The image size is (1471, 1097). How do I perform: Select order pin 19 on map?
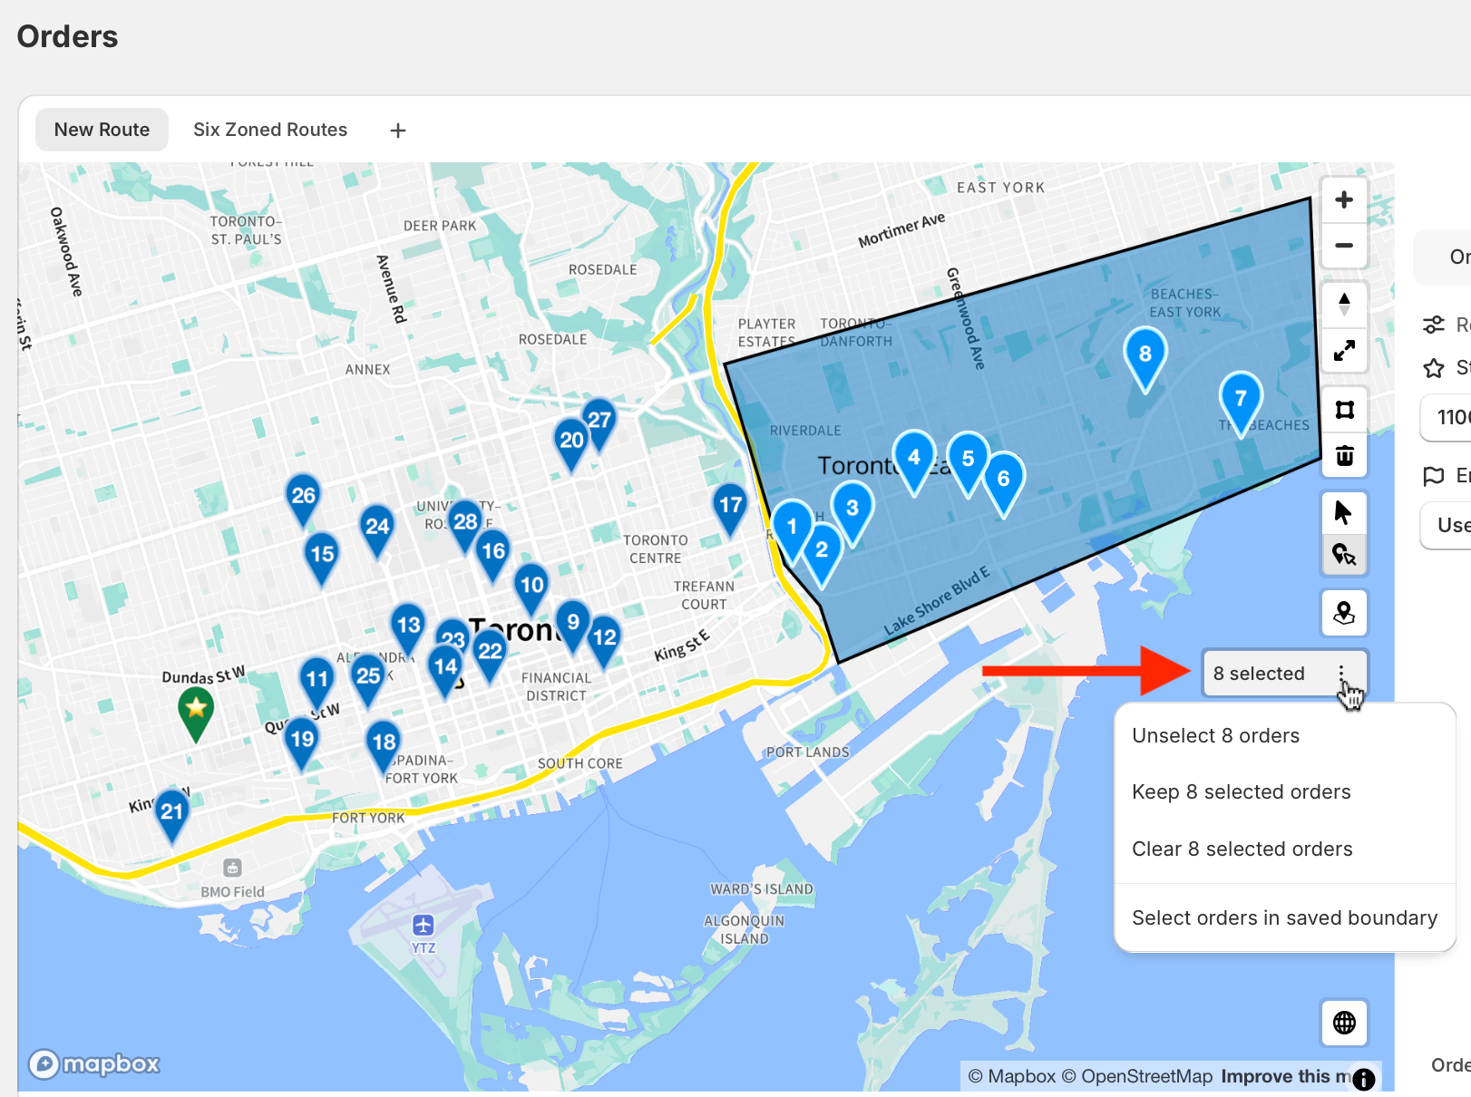pyautogui.click(x=302, y=743)
